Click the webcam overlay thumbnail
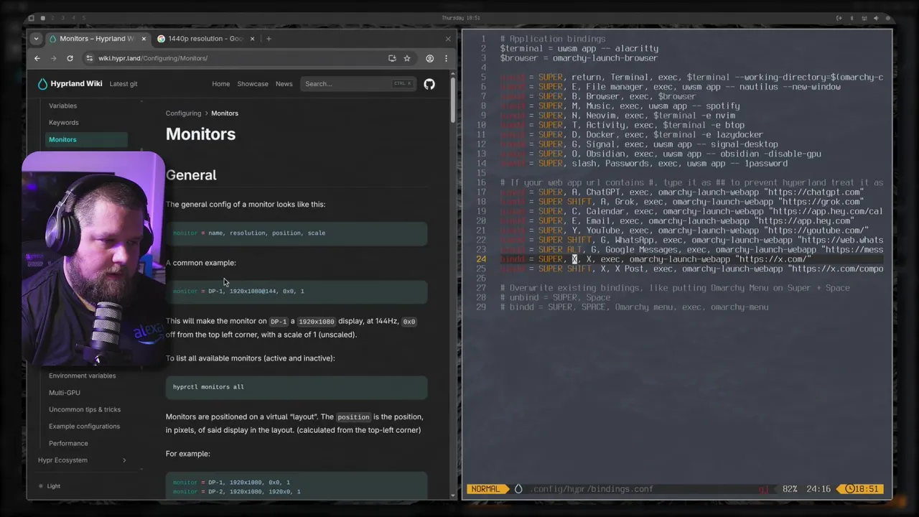The width and height of the screenshot is (919, 517). [93, 258]
